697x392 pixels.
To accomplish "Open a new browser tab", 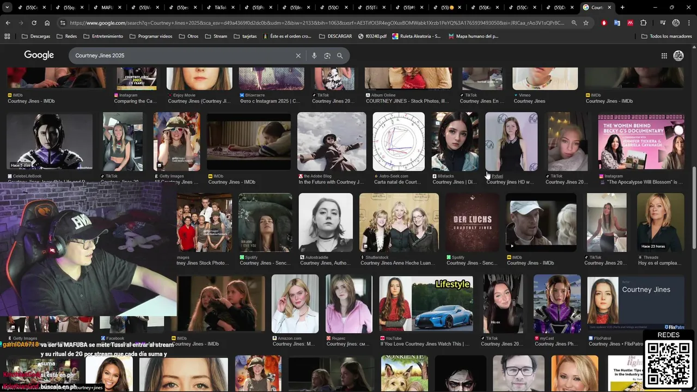I will [622, 8].
